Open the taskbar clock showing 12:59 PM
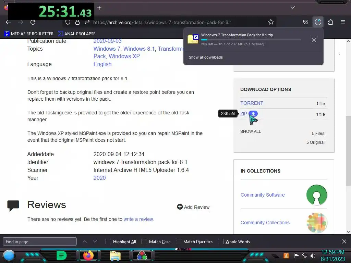Image resolution: width=351 pixels, height=263 pixels. [333, 255]
